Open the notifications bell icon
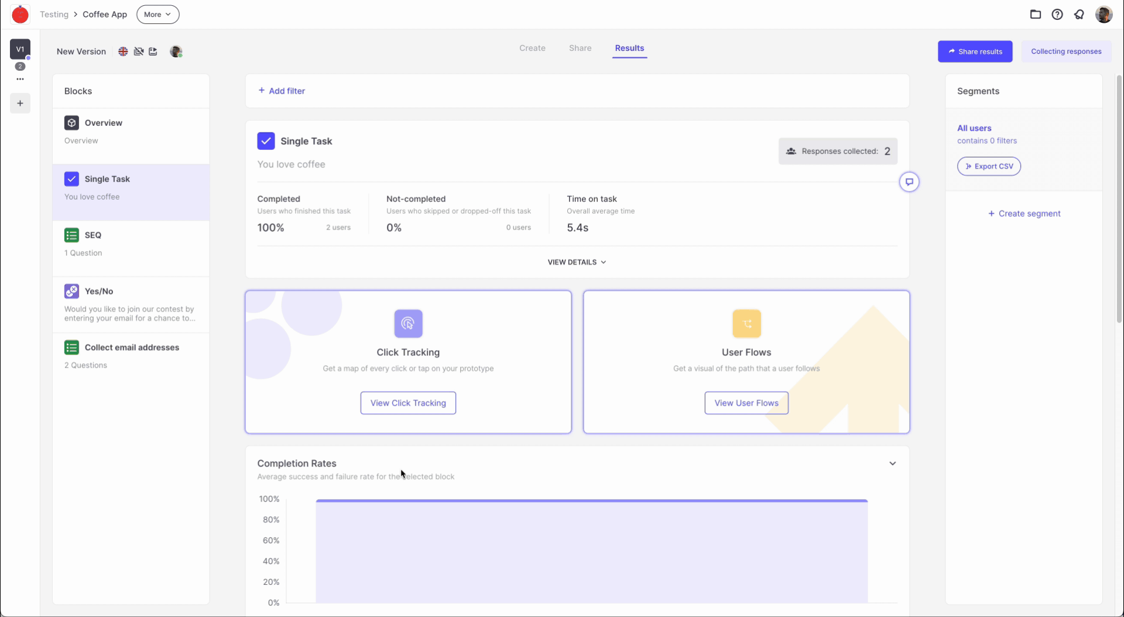This screenshot has height=617, width=1124. click(1079, 14)
